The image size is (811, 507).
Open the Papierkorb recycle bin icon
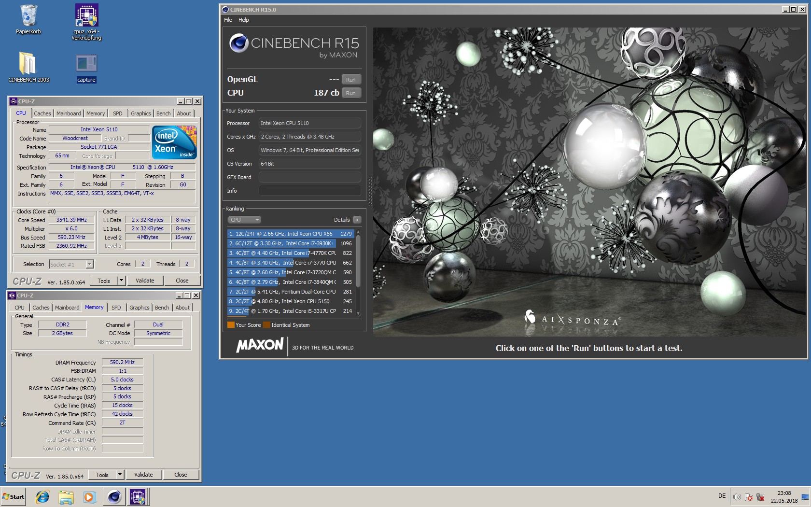point(28,19)
